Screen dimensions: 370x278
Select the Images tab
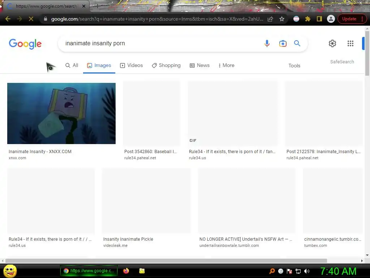click(99, 66)
